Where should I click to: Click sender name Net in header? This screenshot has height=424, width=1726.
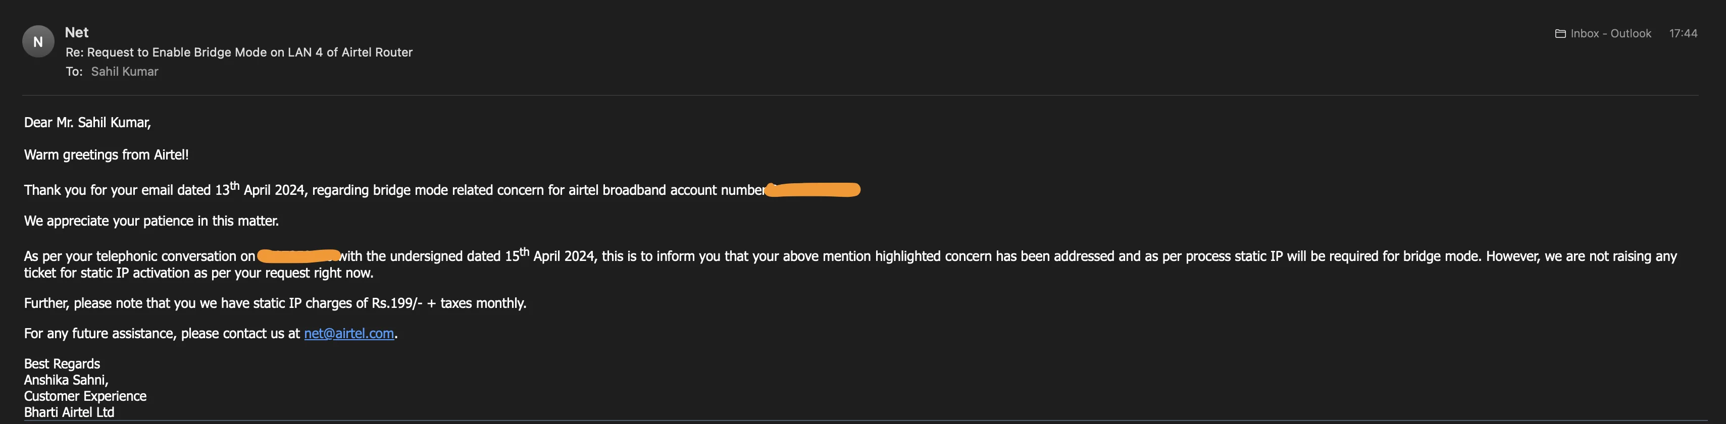76,32
